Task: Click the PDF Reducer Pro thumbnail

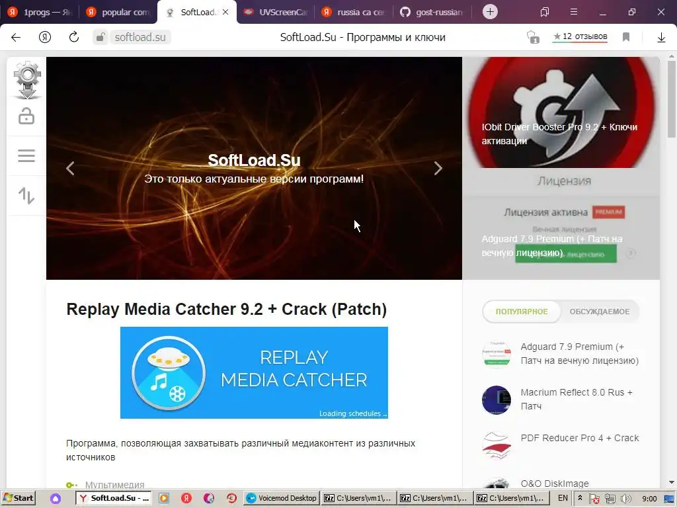Action: (x=497, y=445)
